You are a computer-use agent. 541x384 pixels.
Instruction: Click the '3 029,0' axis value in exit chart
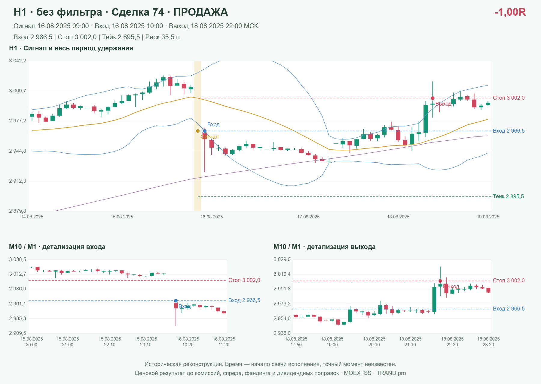(x=282, y=259)
